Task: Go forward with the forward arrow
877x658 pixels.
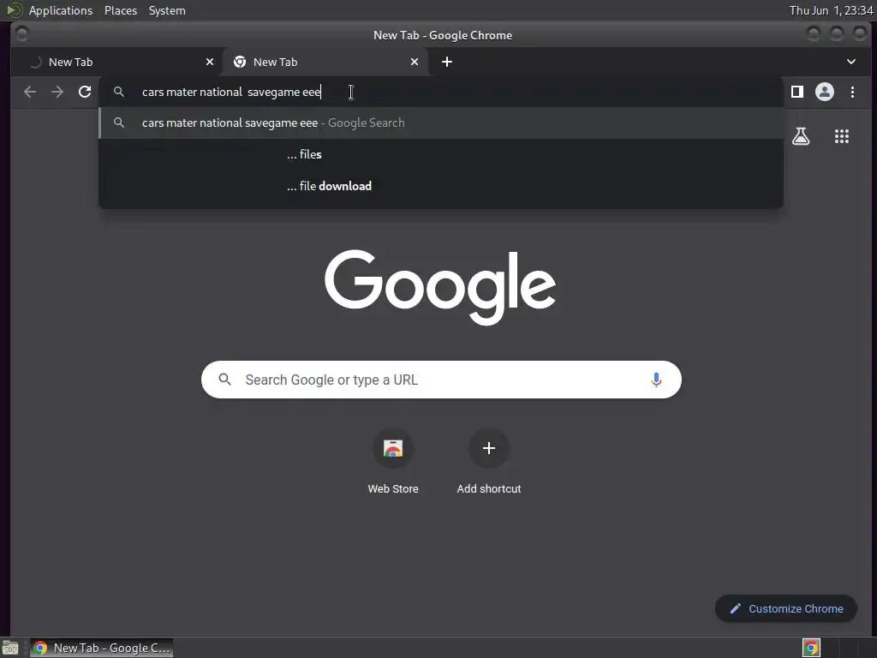Action: pos(57,92)
